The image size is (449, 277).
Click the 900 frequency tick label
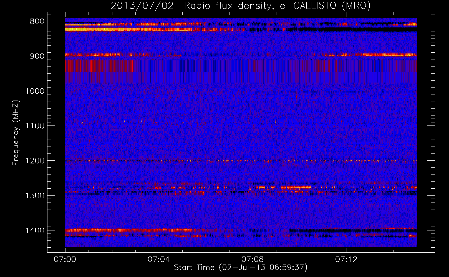point(37,56)
